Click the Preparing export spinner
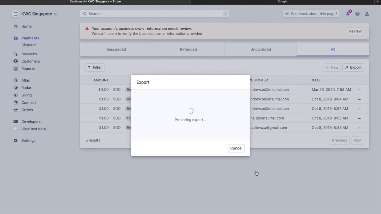Viewport: 381px width, 214px height. point(190,111)
